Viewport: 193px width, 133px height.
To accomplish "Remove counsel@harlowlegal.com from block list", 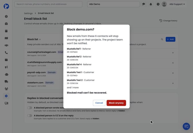I will (x=173, y=53).
